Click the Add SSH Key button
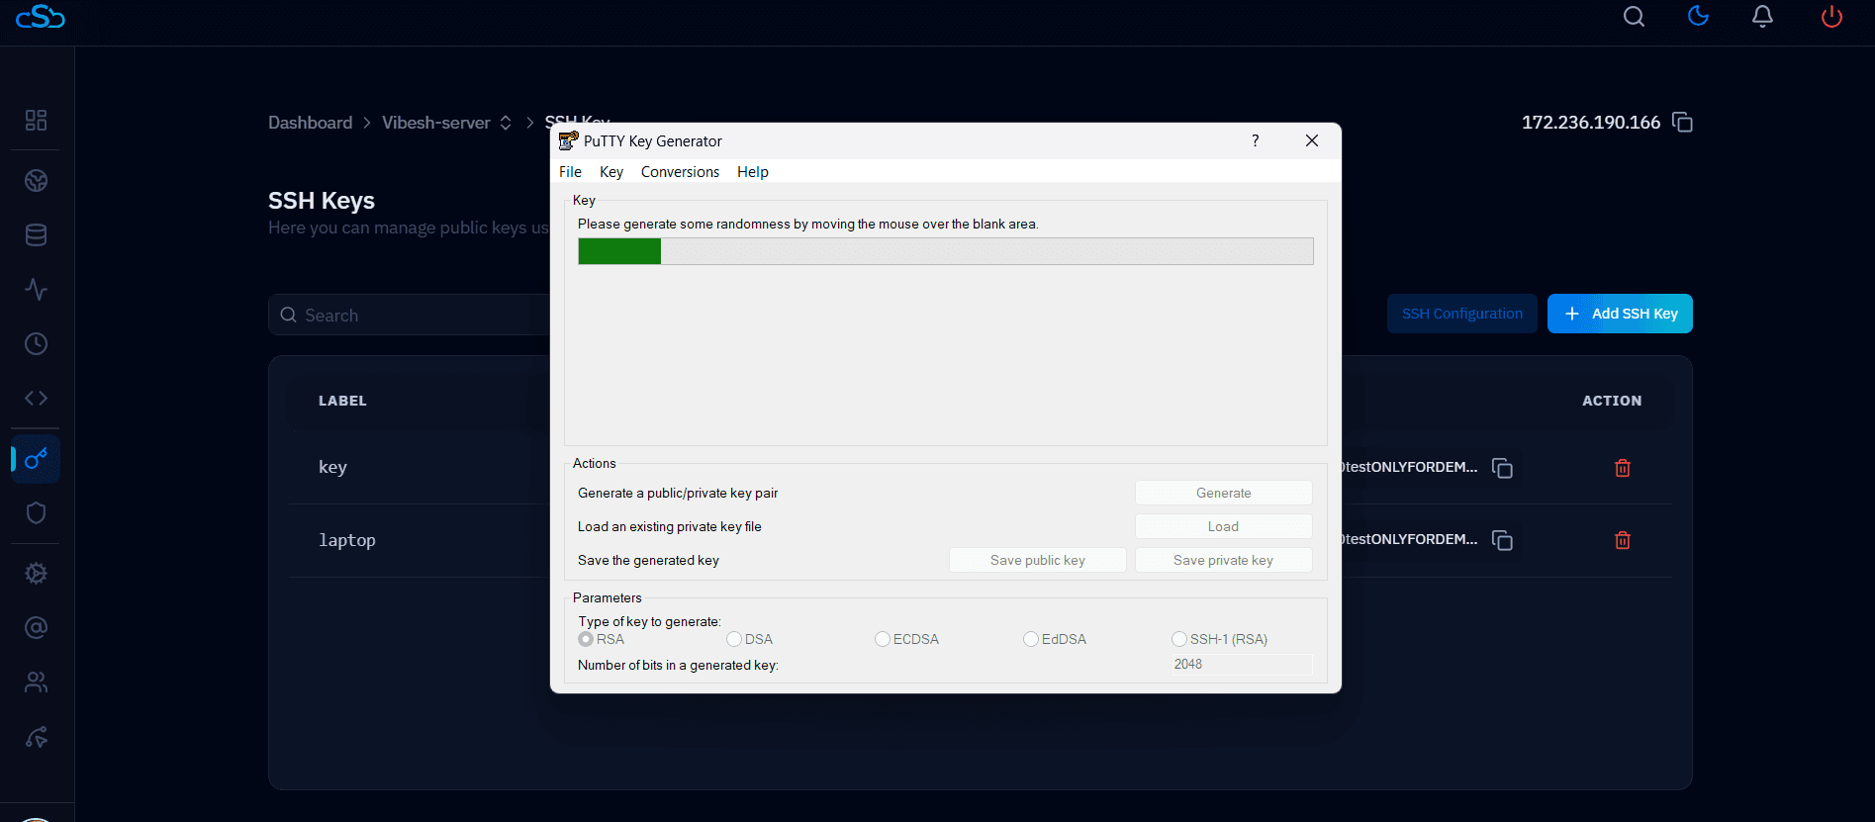 1619,314
